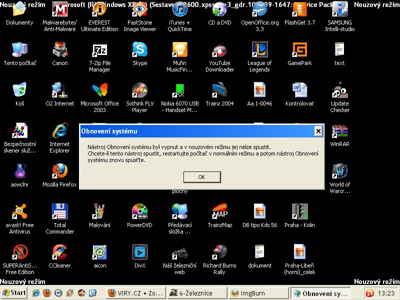Switch to Obnovení systému taskbar button
400x300 pixels.
[x=320, y=293]
